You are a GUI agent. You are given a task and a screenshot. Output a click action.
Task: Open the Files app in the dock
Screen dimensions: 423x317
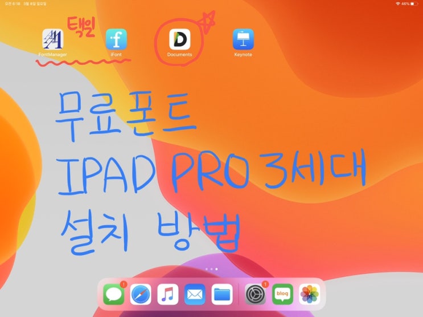(x=222, y=294)
